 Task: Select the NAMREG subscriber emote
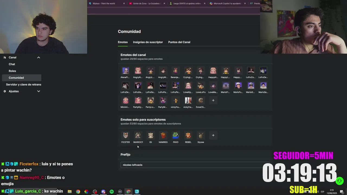tap(163, 135)
